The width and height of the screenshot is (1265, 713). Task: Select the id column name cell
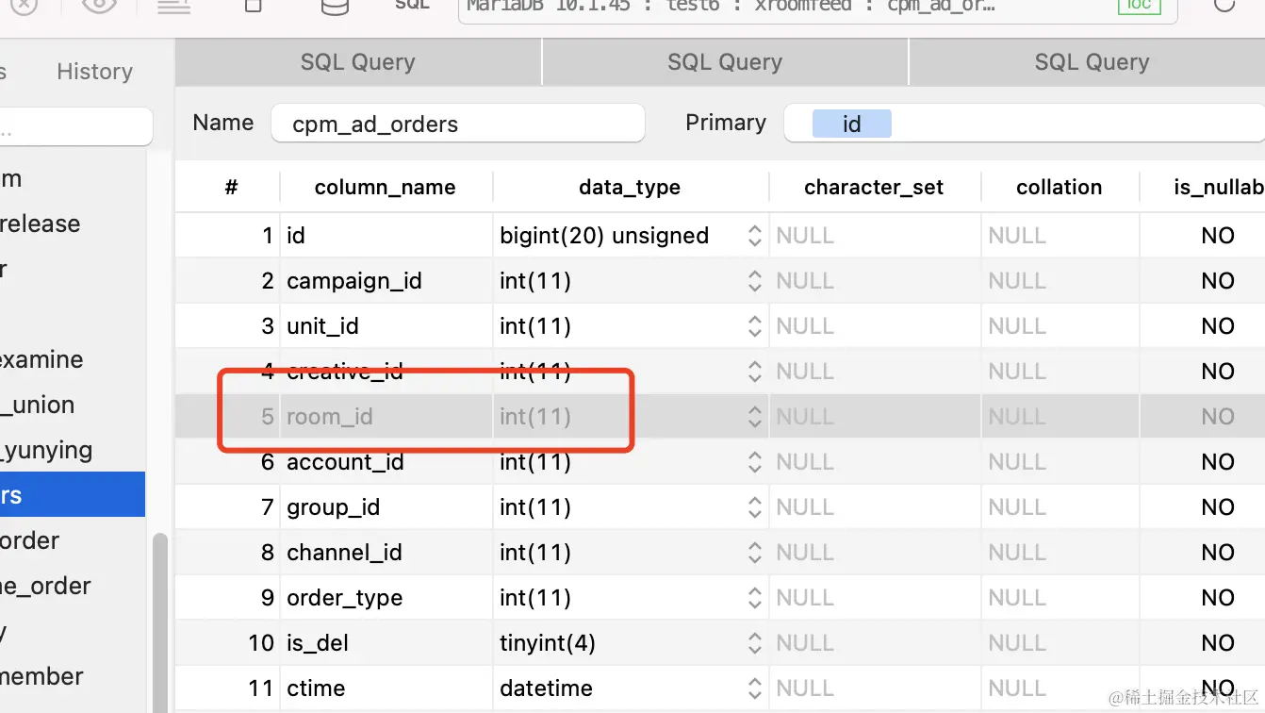pos(386,236)
